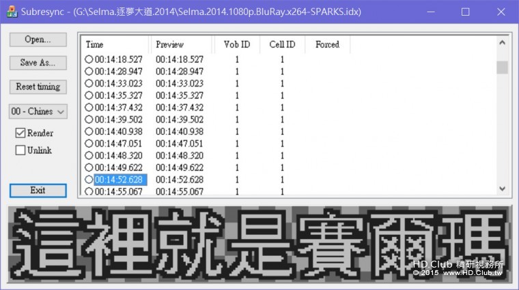Click Vob ID value in 00:14:52.628 row
This screenshot has height=290, width=519.
click(x=237, y=180)
